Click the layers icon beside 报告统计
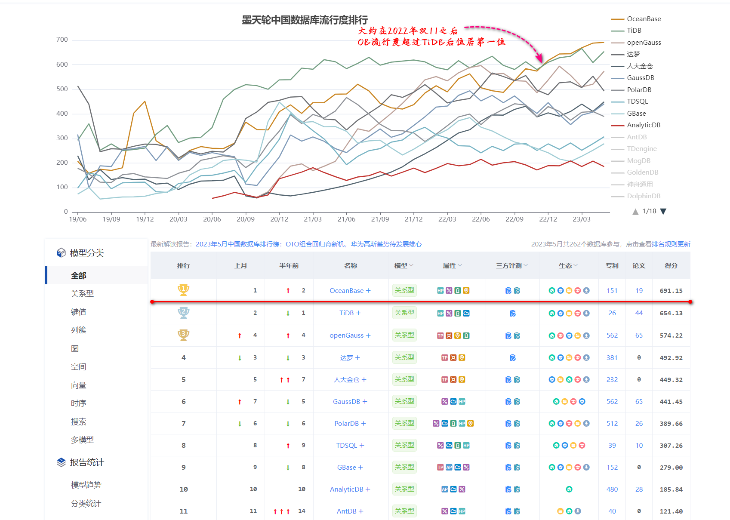Viewport: 730px width, 520px height. click(x=62, y=462)
